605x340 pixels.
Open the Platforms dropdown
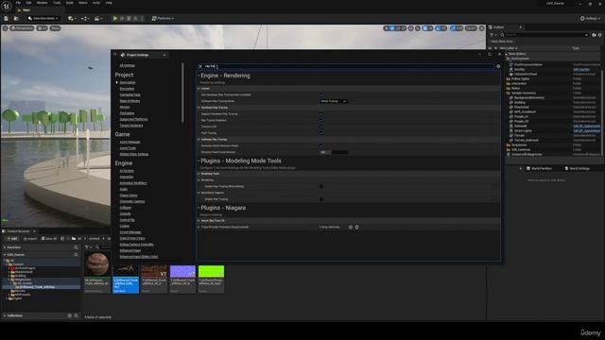(163, 19)
